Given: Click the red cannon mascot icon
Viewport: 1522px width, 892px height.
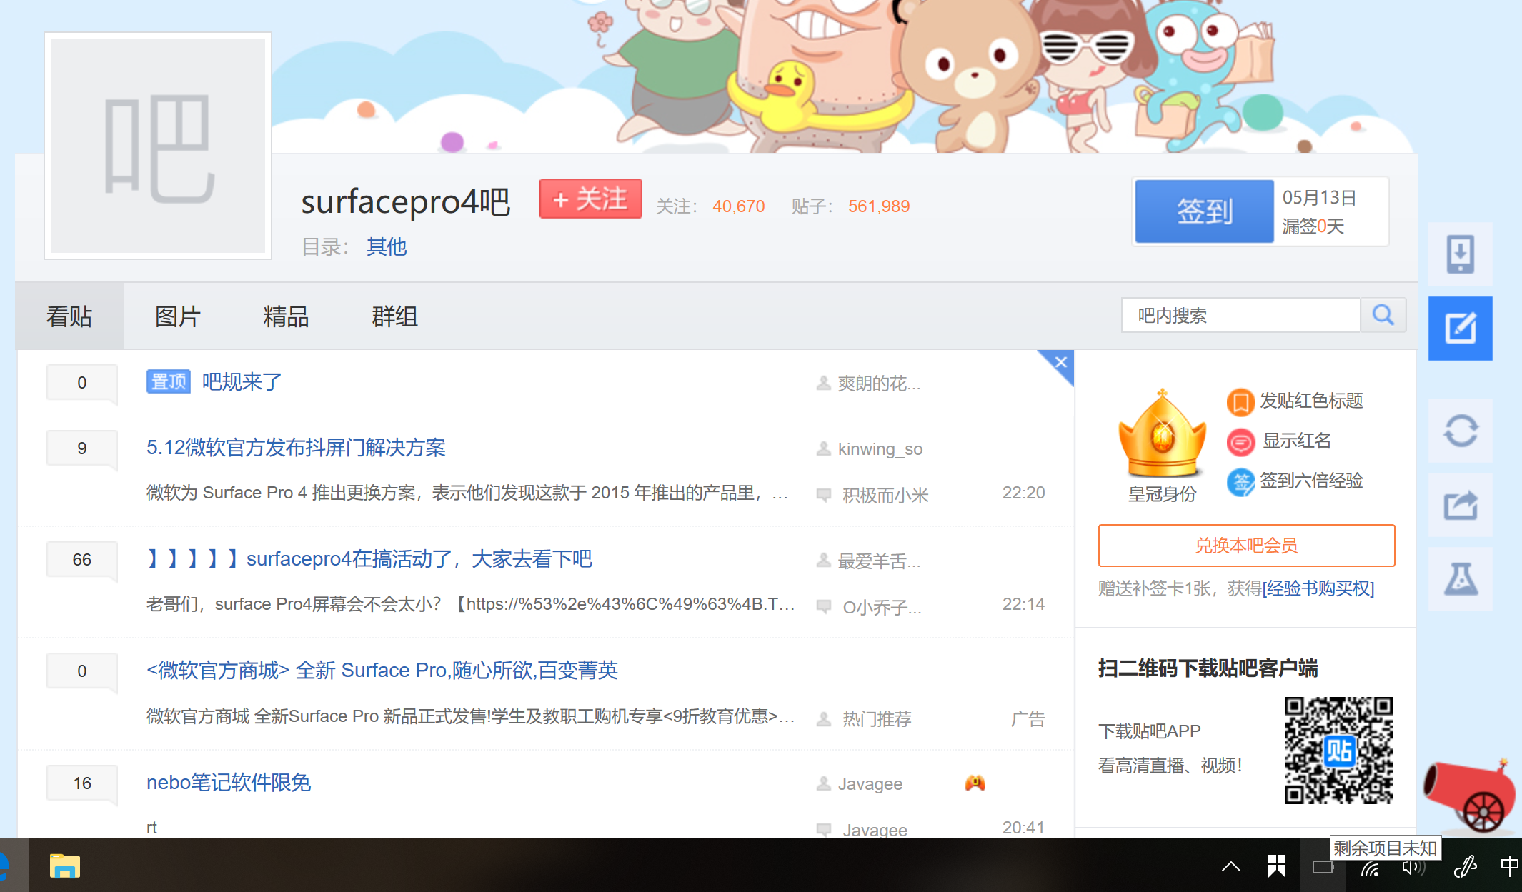Looking at the screenshot, I should click(x=1471, y=796).
